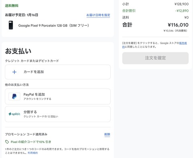Choose 分割する Splitit installment option
193x158 pixels.
coord(58,114)
